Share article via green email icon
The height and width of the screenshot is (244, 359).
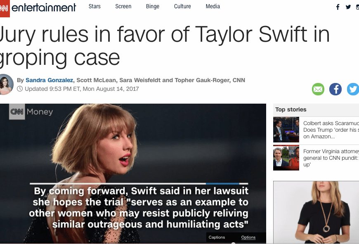pyautogui.click(x=318, y=89)
